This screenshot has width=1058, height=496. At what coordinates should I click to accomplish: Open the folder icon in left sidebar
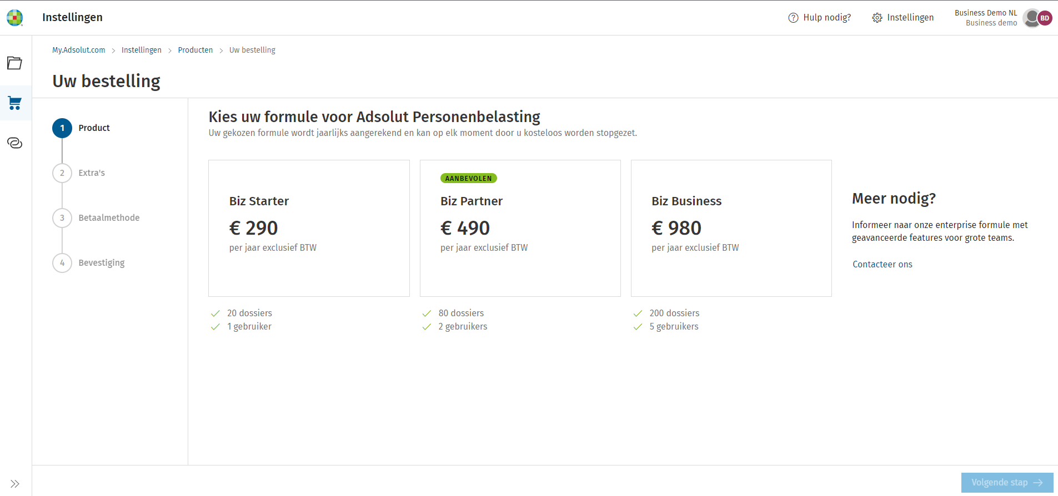click(x=15, y=63)
